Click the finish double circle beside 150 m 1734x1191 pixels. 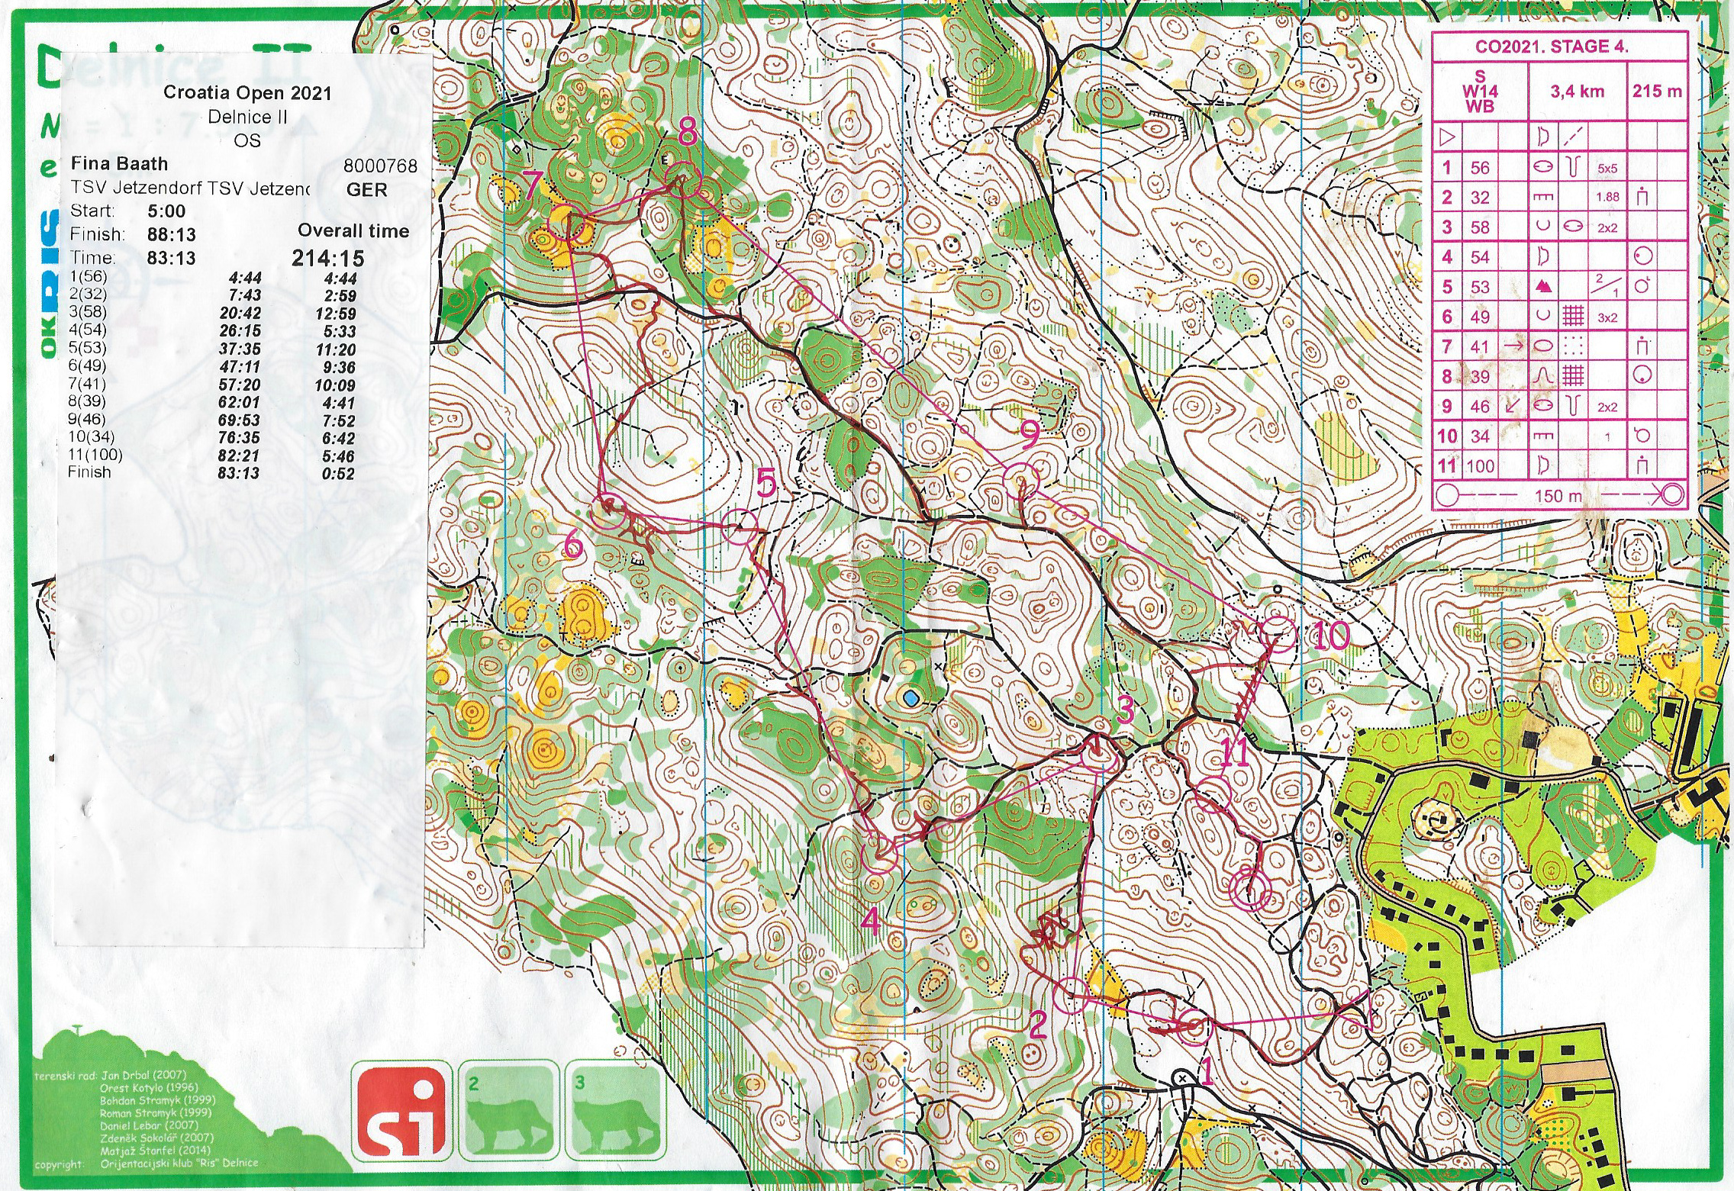1671,495
